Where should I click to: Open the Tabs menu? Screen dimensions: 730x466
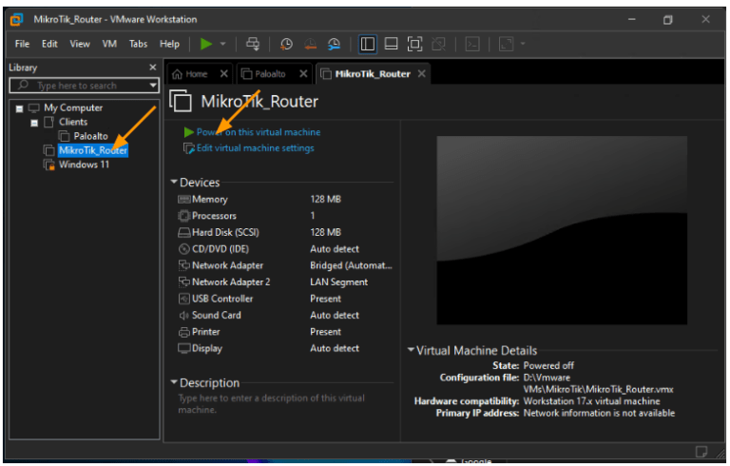coord(138,44)
